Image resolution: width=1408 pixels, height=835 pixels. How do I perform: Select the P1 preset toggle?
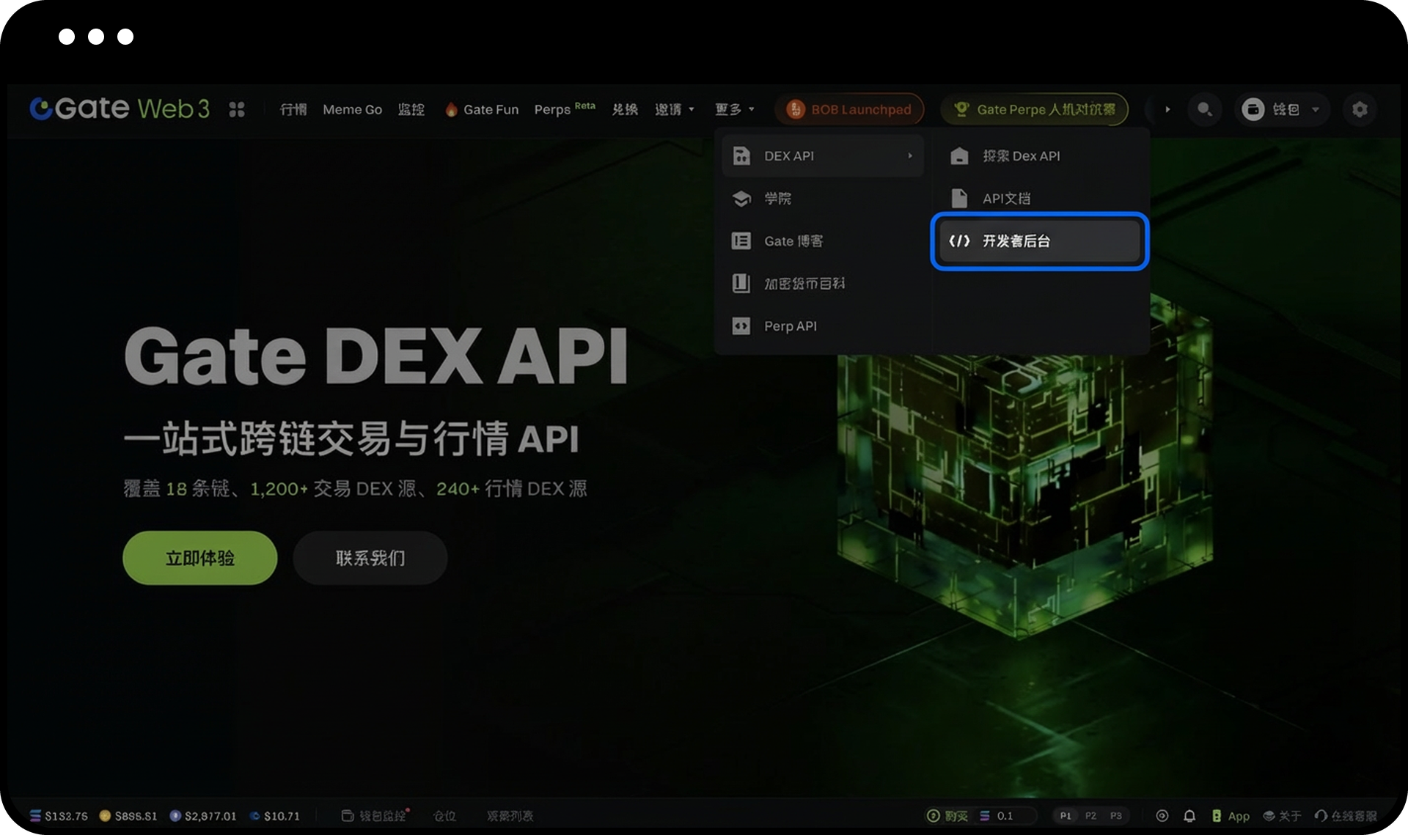(1066, 816)
